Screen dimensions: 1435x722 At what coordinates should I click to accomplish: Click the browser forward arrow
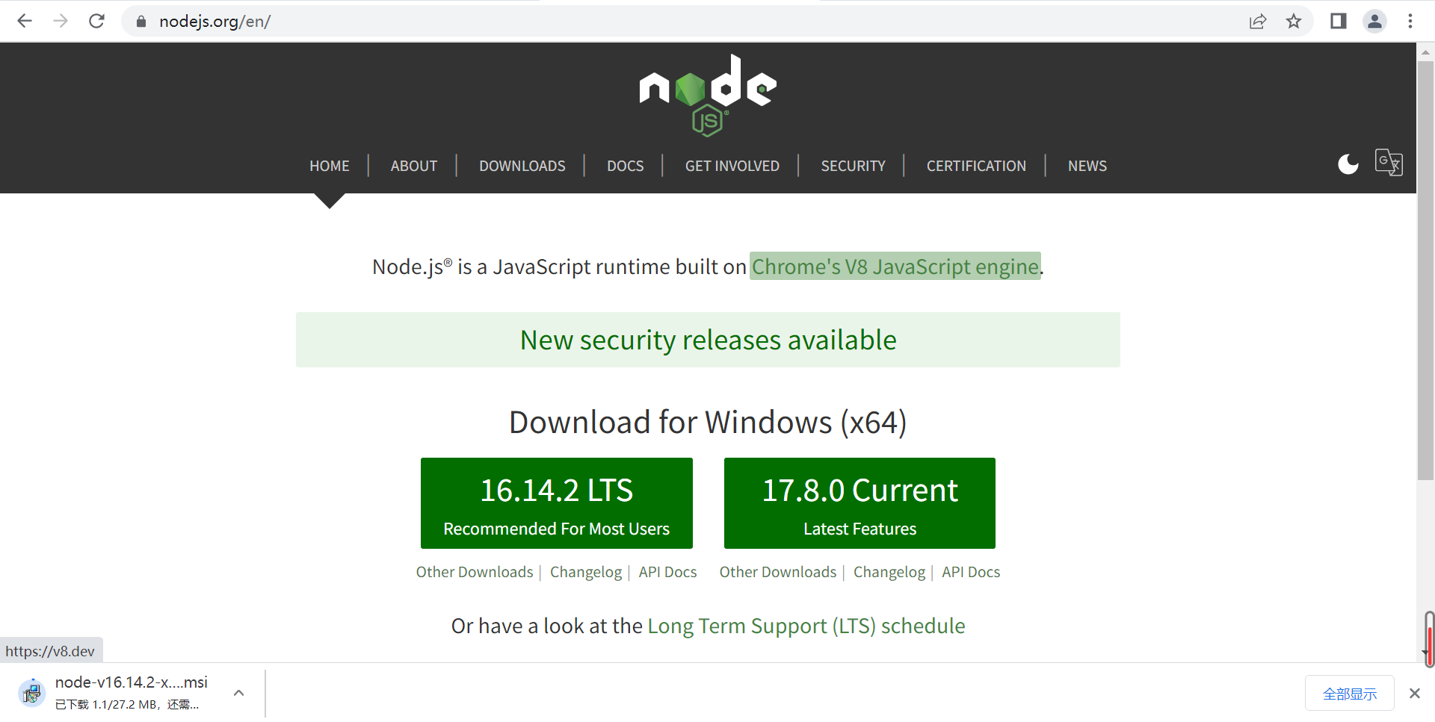[61, 21]
